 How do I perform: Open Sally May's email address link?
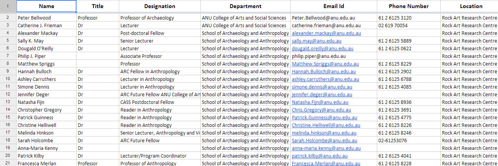point(316,41)
